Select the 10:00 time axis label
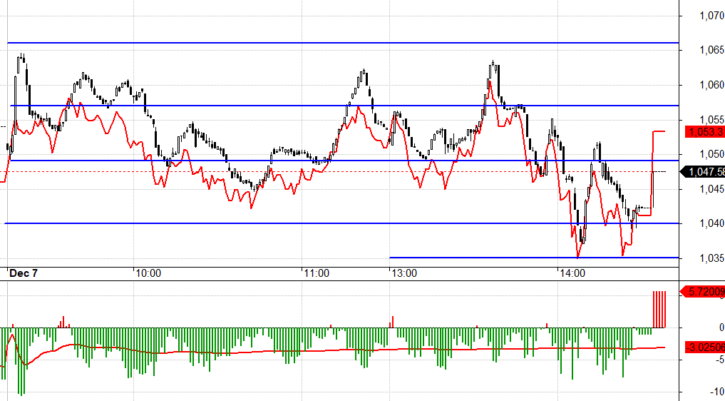Image resolution: width=725 pixels, height=401 pixels. click(x=148, y=273)
